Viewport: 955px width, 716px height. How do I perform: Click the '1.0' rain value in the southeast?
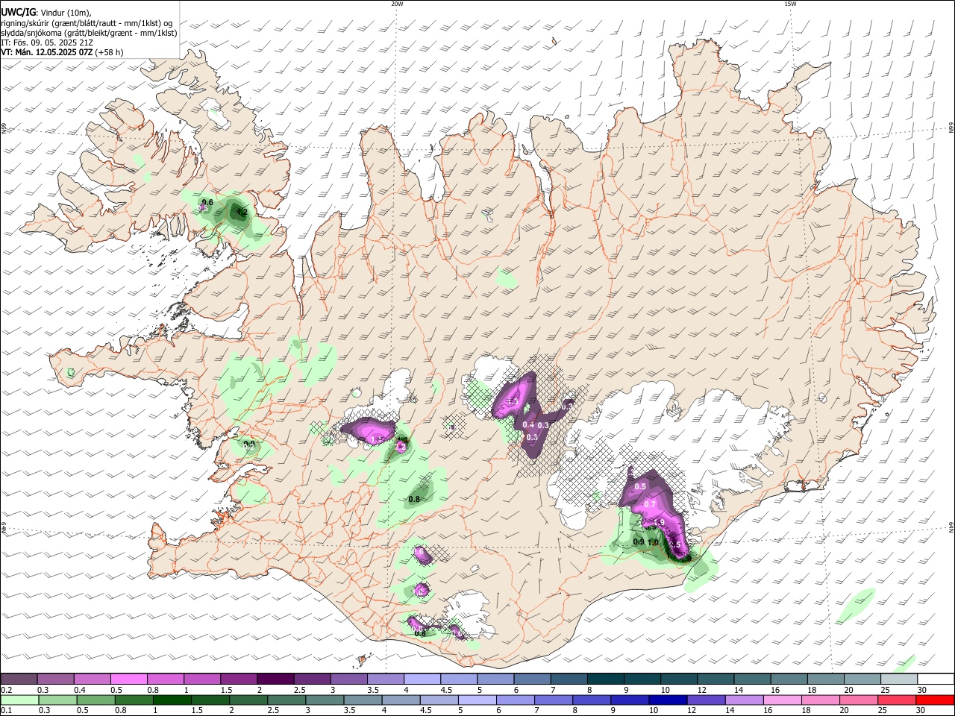click(653, 542)
